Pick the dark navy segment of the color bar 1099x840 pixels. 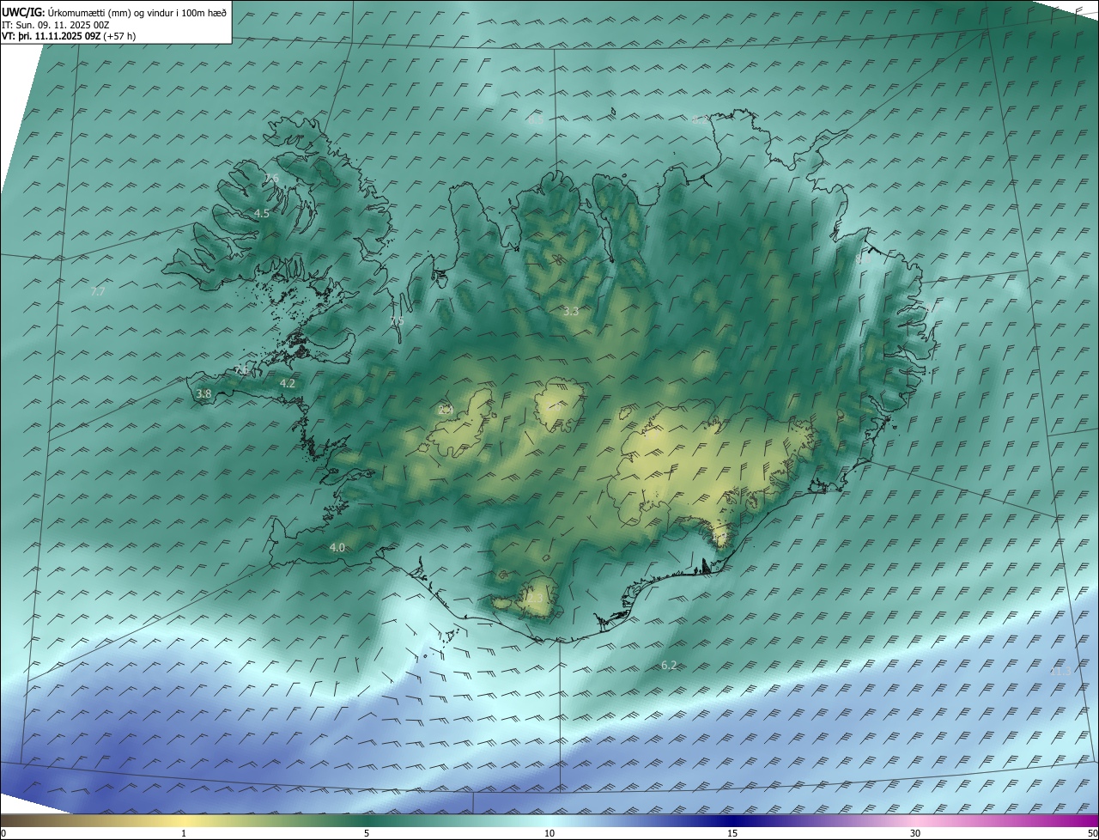pyautogui.click(x=732, y=819)
